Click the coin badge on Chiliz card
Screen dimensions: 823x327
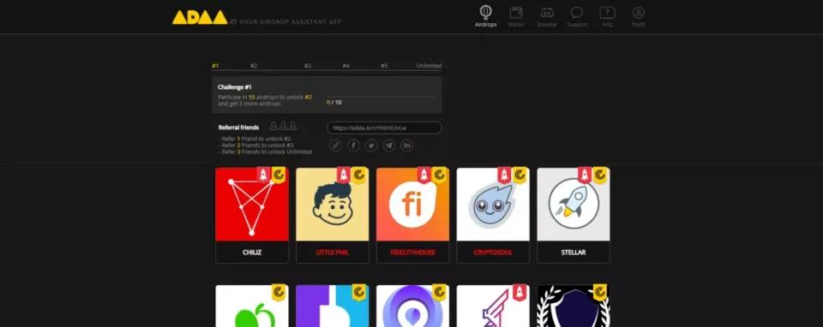coord(279,175)
